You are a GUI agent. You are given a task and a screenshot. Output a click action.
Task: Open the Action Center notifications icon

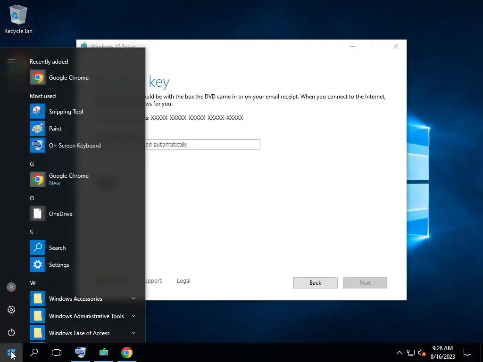click(x=467, y=353)
